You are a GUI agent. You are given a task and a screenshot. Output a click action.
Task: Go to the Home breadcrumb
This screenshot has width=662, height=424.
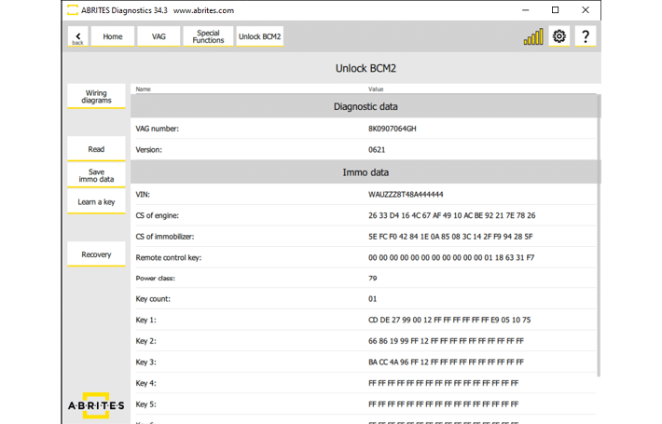coord(113,36)
